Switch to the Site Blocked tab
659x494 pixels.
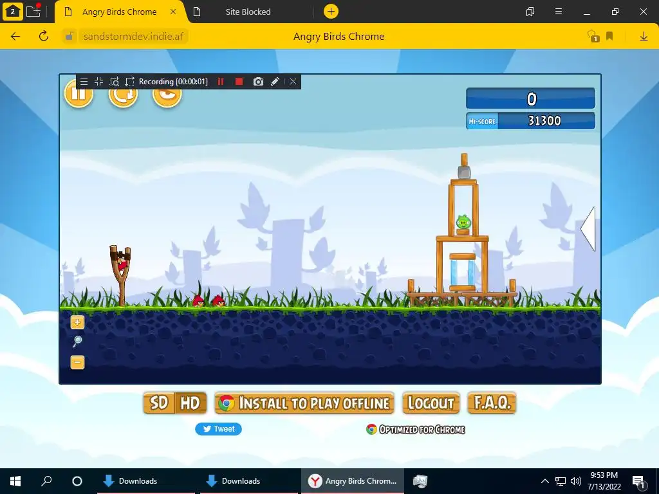[248, 12]
